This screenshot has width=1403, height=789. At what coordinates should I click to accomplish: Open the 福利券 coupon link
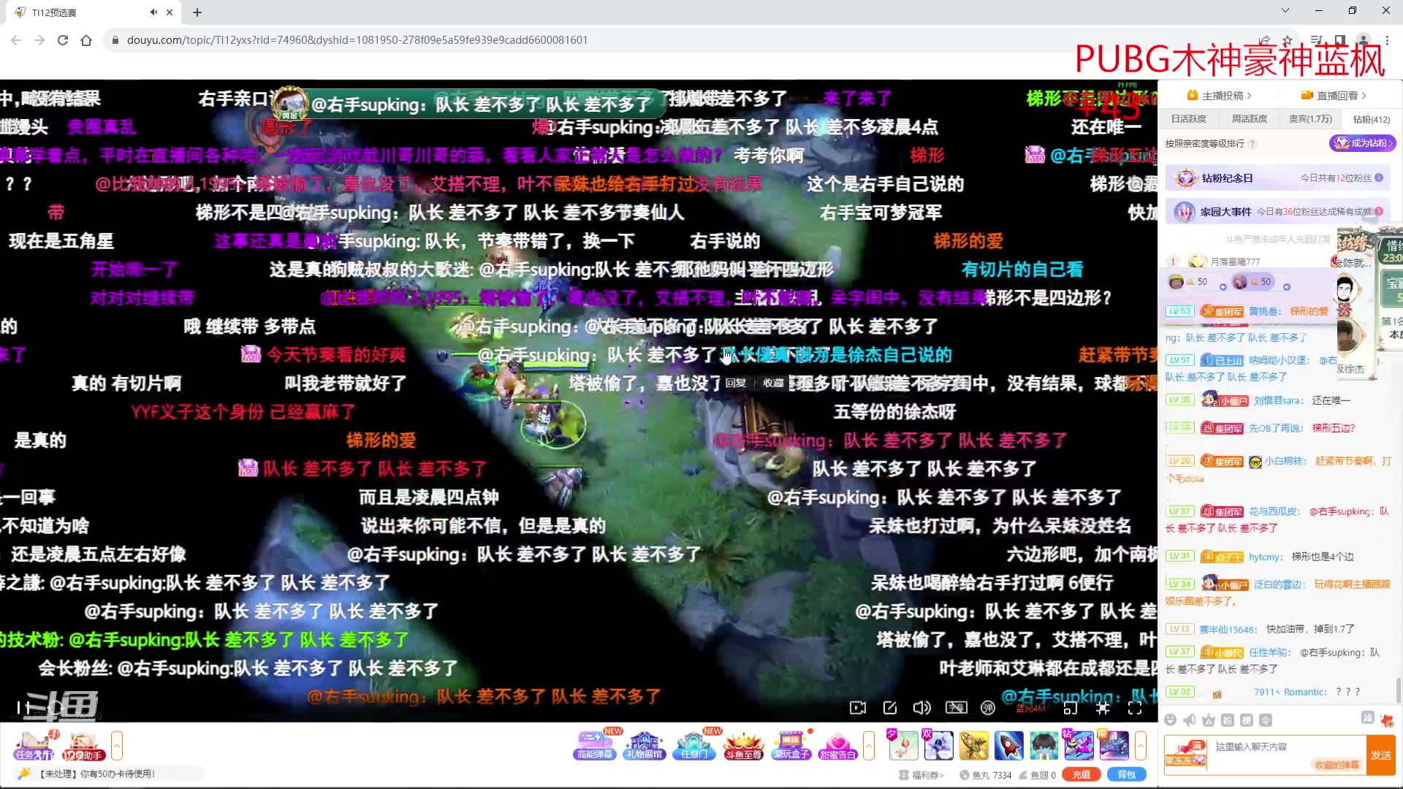coord(921,775)
